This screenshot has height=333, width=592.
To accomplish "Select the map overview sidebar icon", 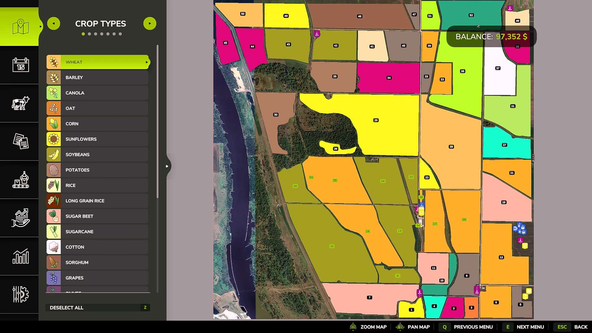I will [20, 27].
